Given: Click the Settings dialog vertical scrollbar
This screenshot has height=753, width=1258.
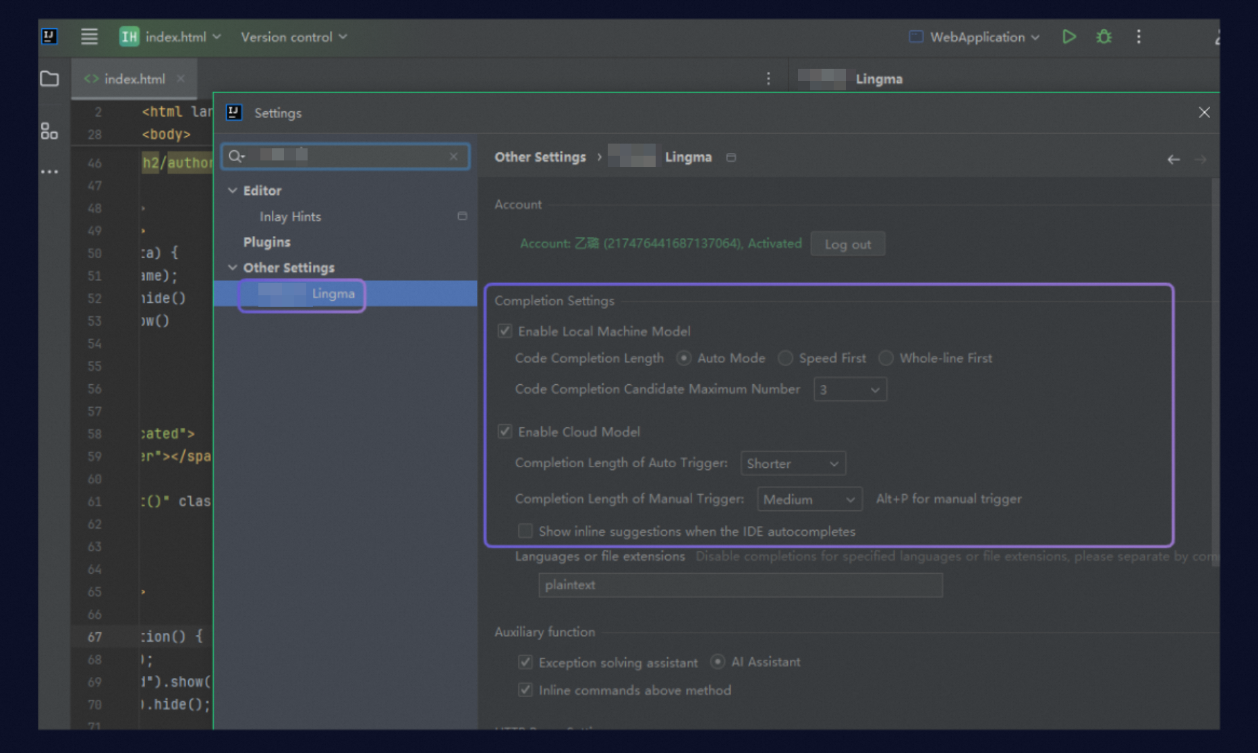Looking at the screenshot, I should 1215,373.
